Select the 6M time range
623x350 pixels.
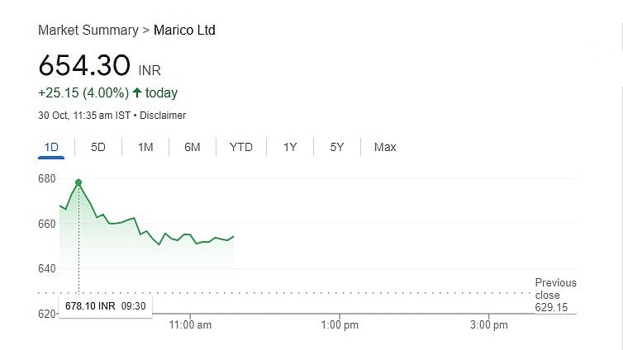coord(193,147)
